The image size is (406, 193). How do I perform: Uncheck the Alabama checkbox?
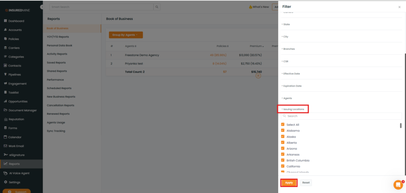[283, 131]
